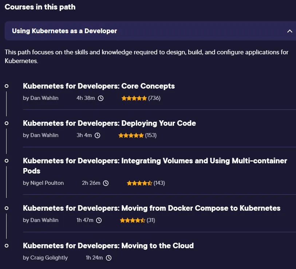This screenshot has width=296, height=269.
Task: Click review count '(736)'
Action: tap(154, 98)
